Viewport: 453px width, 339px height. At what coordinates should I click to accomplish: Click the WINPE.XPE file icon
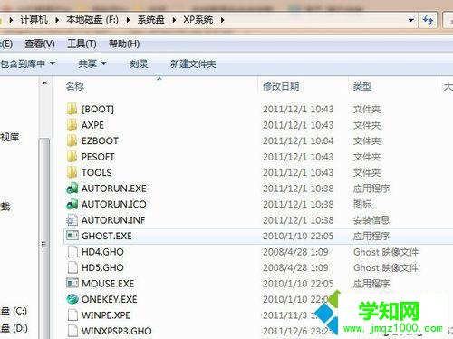click(x=72, y=315)
